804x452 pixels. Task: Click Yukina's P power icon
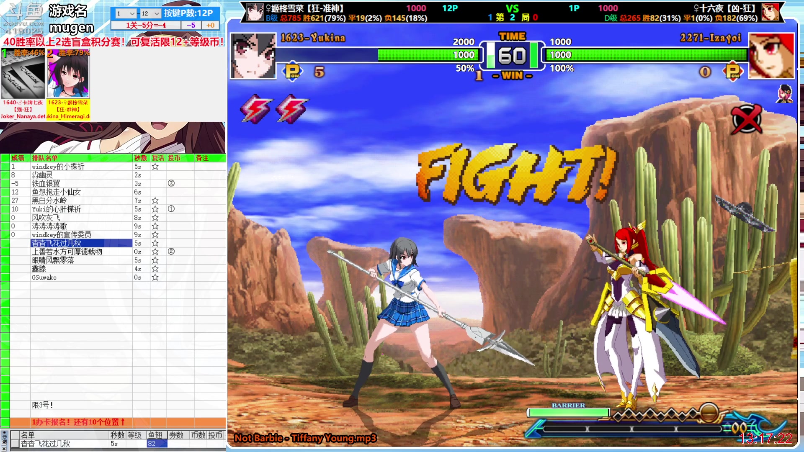(x=293, y=72)
